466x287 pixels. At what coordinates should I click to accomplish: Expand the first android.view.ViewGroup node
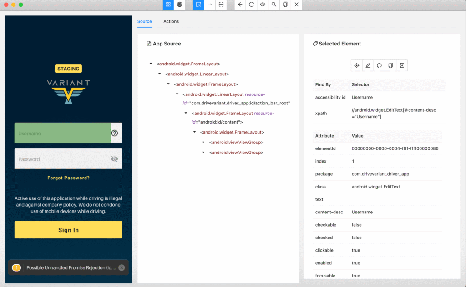(203, 143)
